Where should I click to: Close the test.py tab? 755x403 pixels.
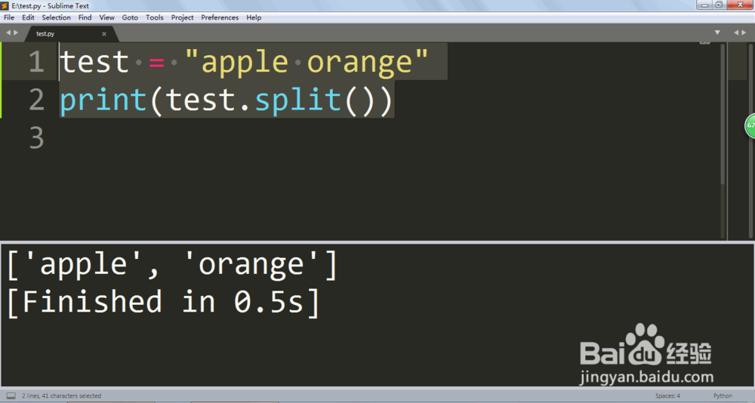[104, 34]
